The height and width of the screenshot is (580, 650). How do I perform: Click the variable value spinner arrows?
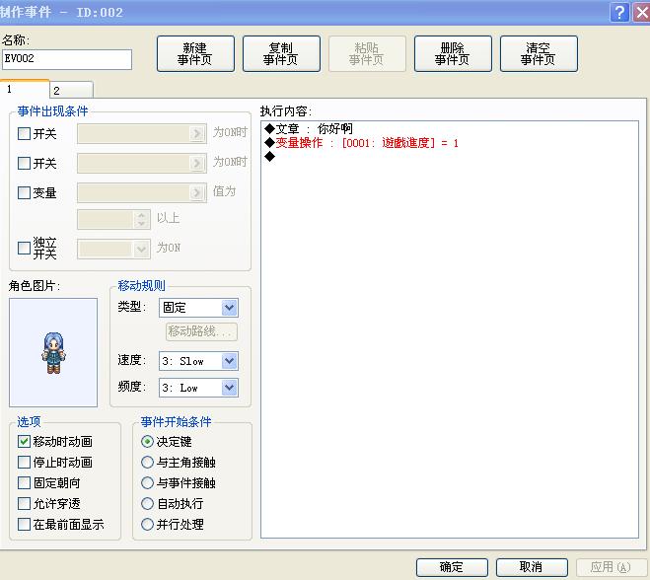pyautogui.click(x=141, y=220)
